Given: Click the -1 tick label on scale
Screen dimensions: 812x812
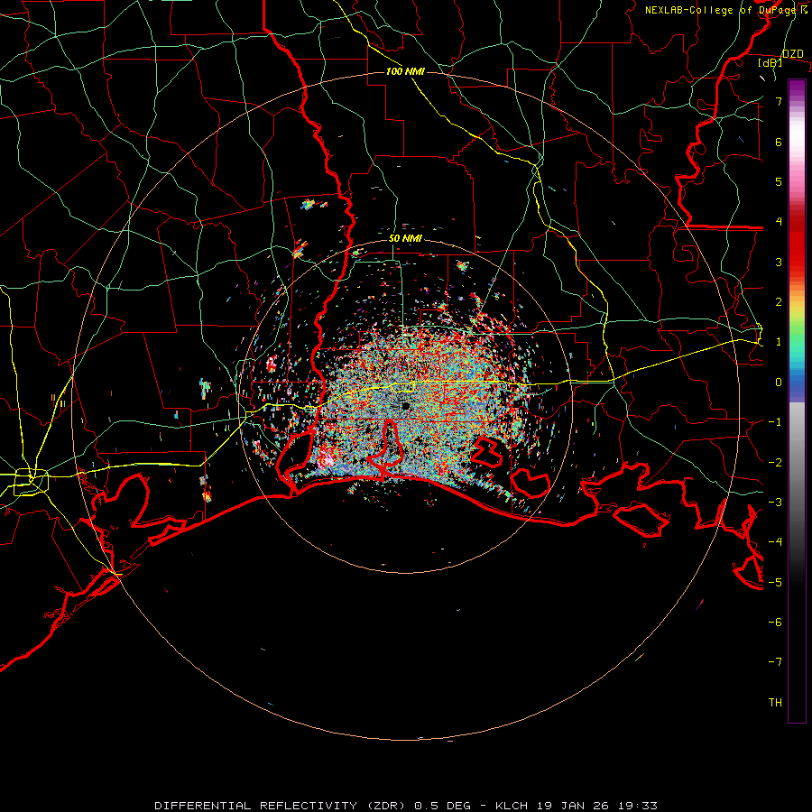Looking at the screenshot, I should pos(775,422).
